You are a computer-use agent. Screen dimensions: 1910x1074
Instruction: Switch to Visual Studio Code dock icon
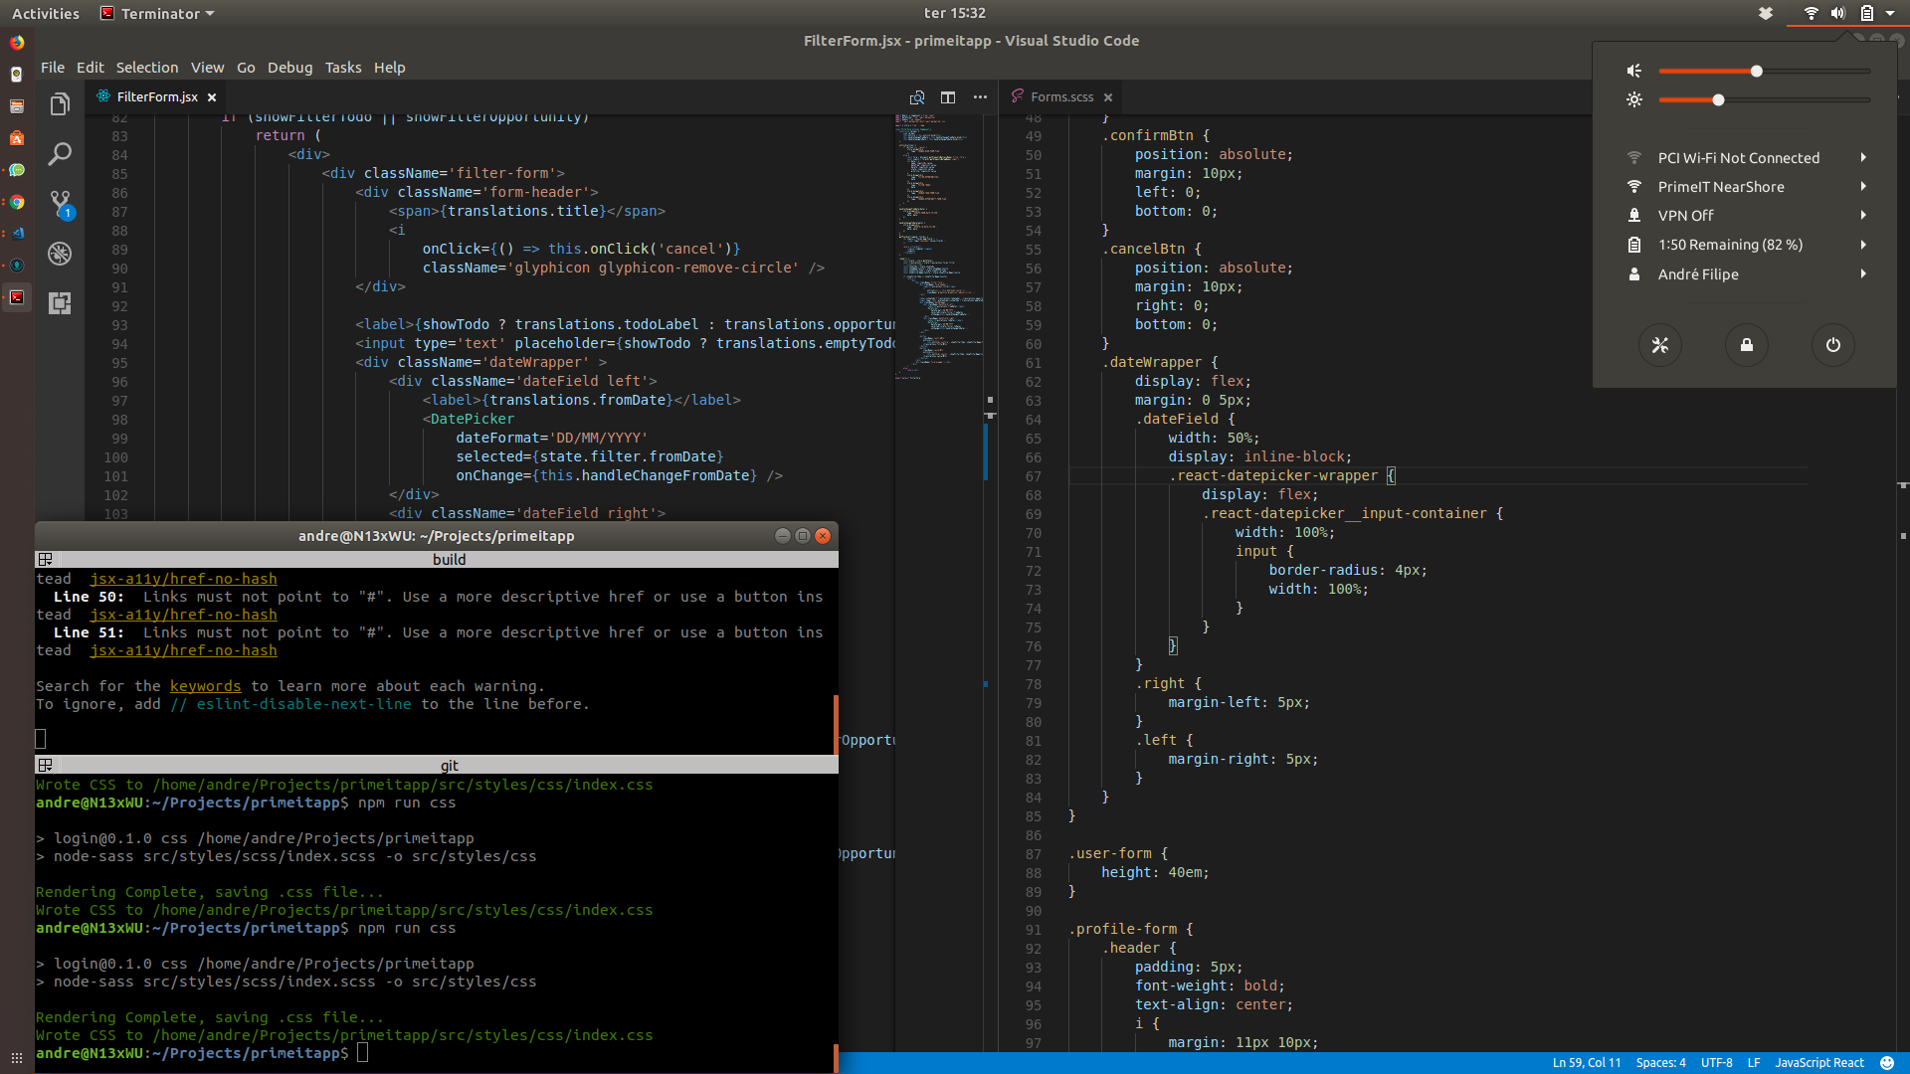pyautogui.click(x=17, y=234)
